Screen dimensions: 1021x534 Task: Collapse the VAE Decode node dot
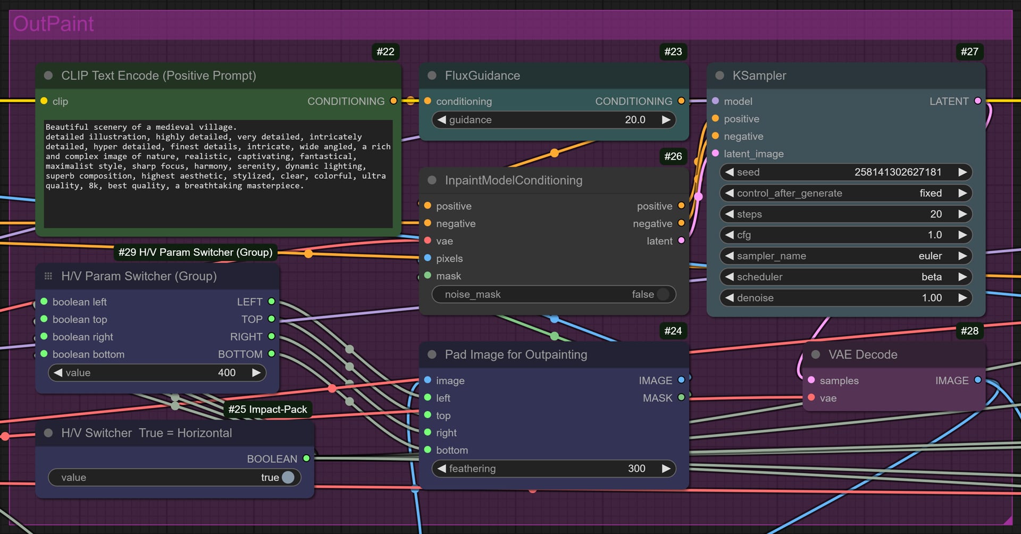pyautogui.click(x=816, y=354)
